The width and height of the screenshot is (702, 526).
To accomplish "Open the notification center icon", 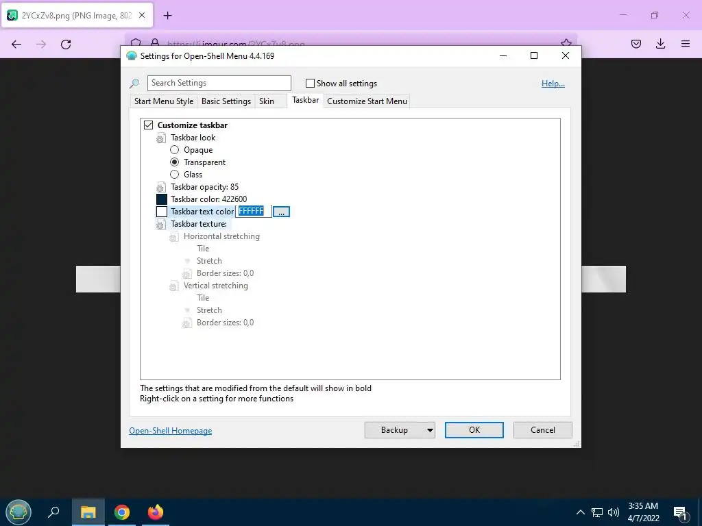I will click(x=681, y=513).
